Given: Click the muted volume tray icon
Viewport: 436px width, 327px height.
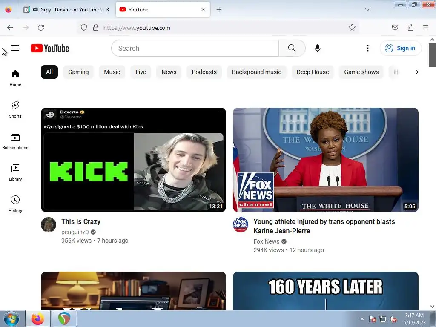Looking at the screenshot, I should point(393,319).
